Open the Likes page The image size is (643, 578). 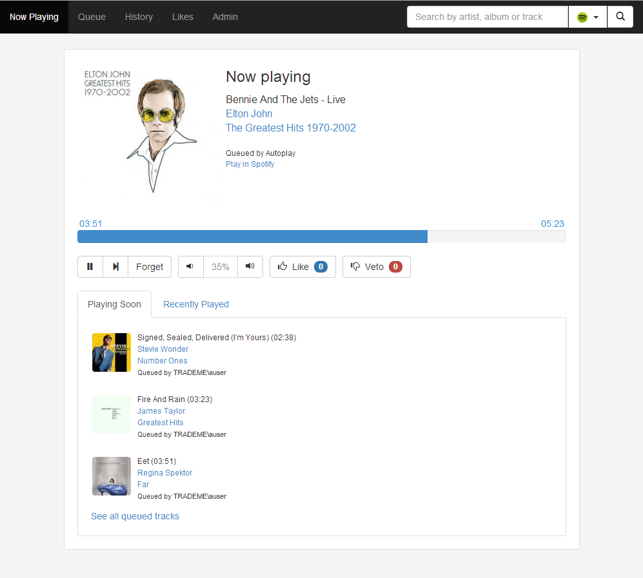point(183,17)
